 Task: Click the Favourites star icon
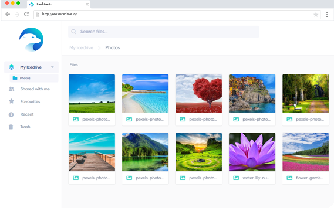tap(11, 101)
